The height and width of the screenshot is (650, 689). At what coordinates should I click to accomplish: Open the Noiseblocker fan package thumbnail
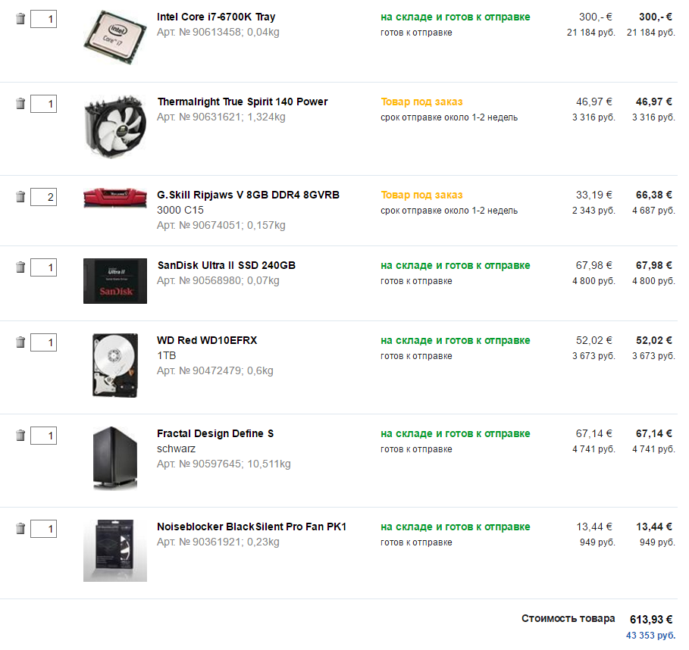(114, 551)
